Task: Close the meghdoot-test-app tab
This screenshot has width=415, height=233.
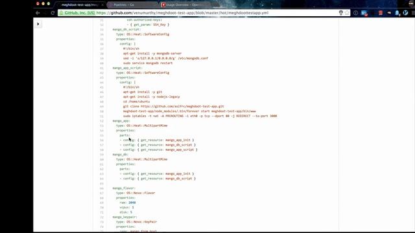Action: point(102,5)
